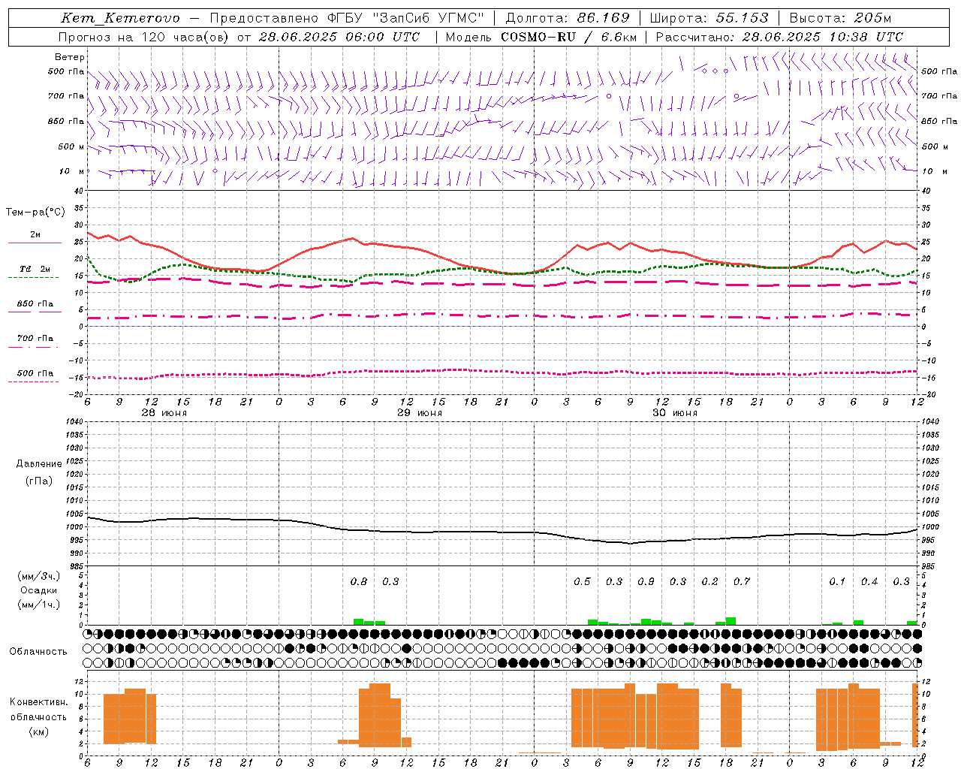Click the green dashed Td 2м legend line
961x769 pixels.
33,277
